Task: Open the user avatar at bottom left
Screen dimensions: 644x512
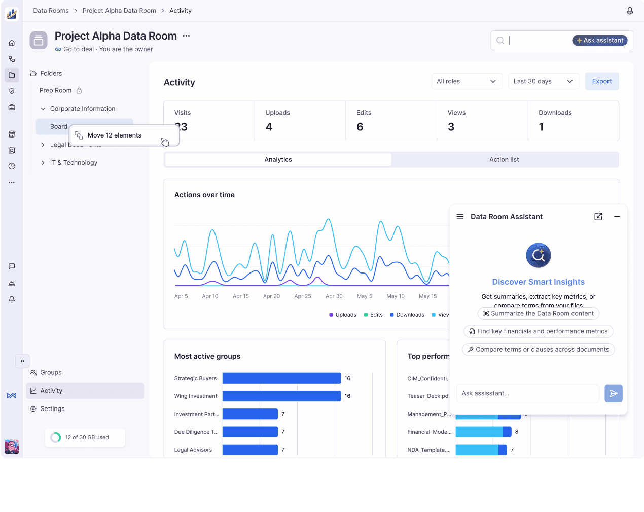Action: [x=12, y=447]
